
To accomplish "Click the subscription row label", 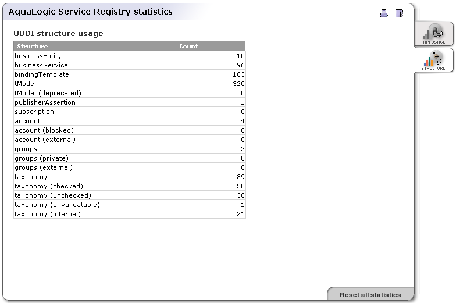I will (34, 112).
